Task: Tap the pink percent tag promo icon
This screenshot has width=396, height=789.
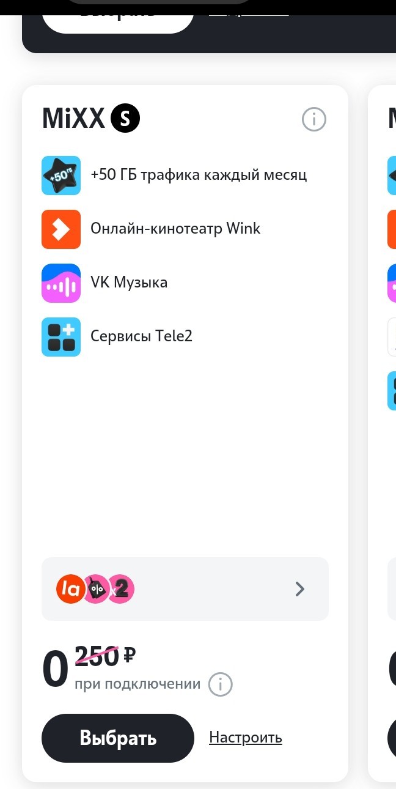Action: (95, 589)
